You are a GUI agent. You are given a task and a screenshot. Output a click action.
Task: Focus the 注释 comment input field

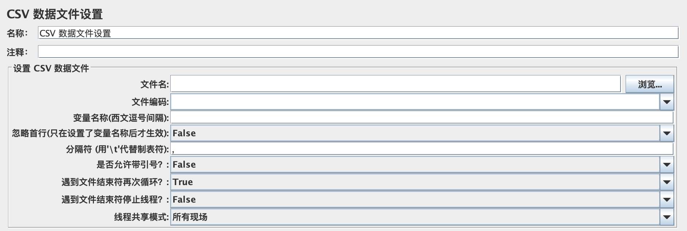pyautogui.click(x=358, y=52)
